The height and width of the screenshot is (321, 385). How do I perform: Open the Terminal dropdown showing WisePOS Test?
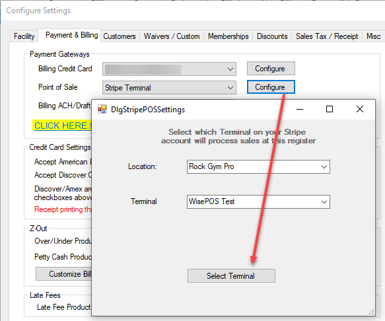(x=258, y=201)
